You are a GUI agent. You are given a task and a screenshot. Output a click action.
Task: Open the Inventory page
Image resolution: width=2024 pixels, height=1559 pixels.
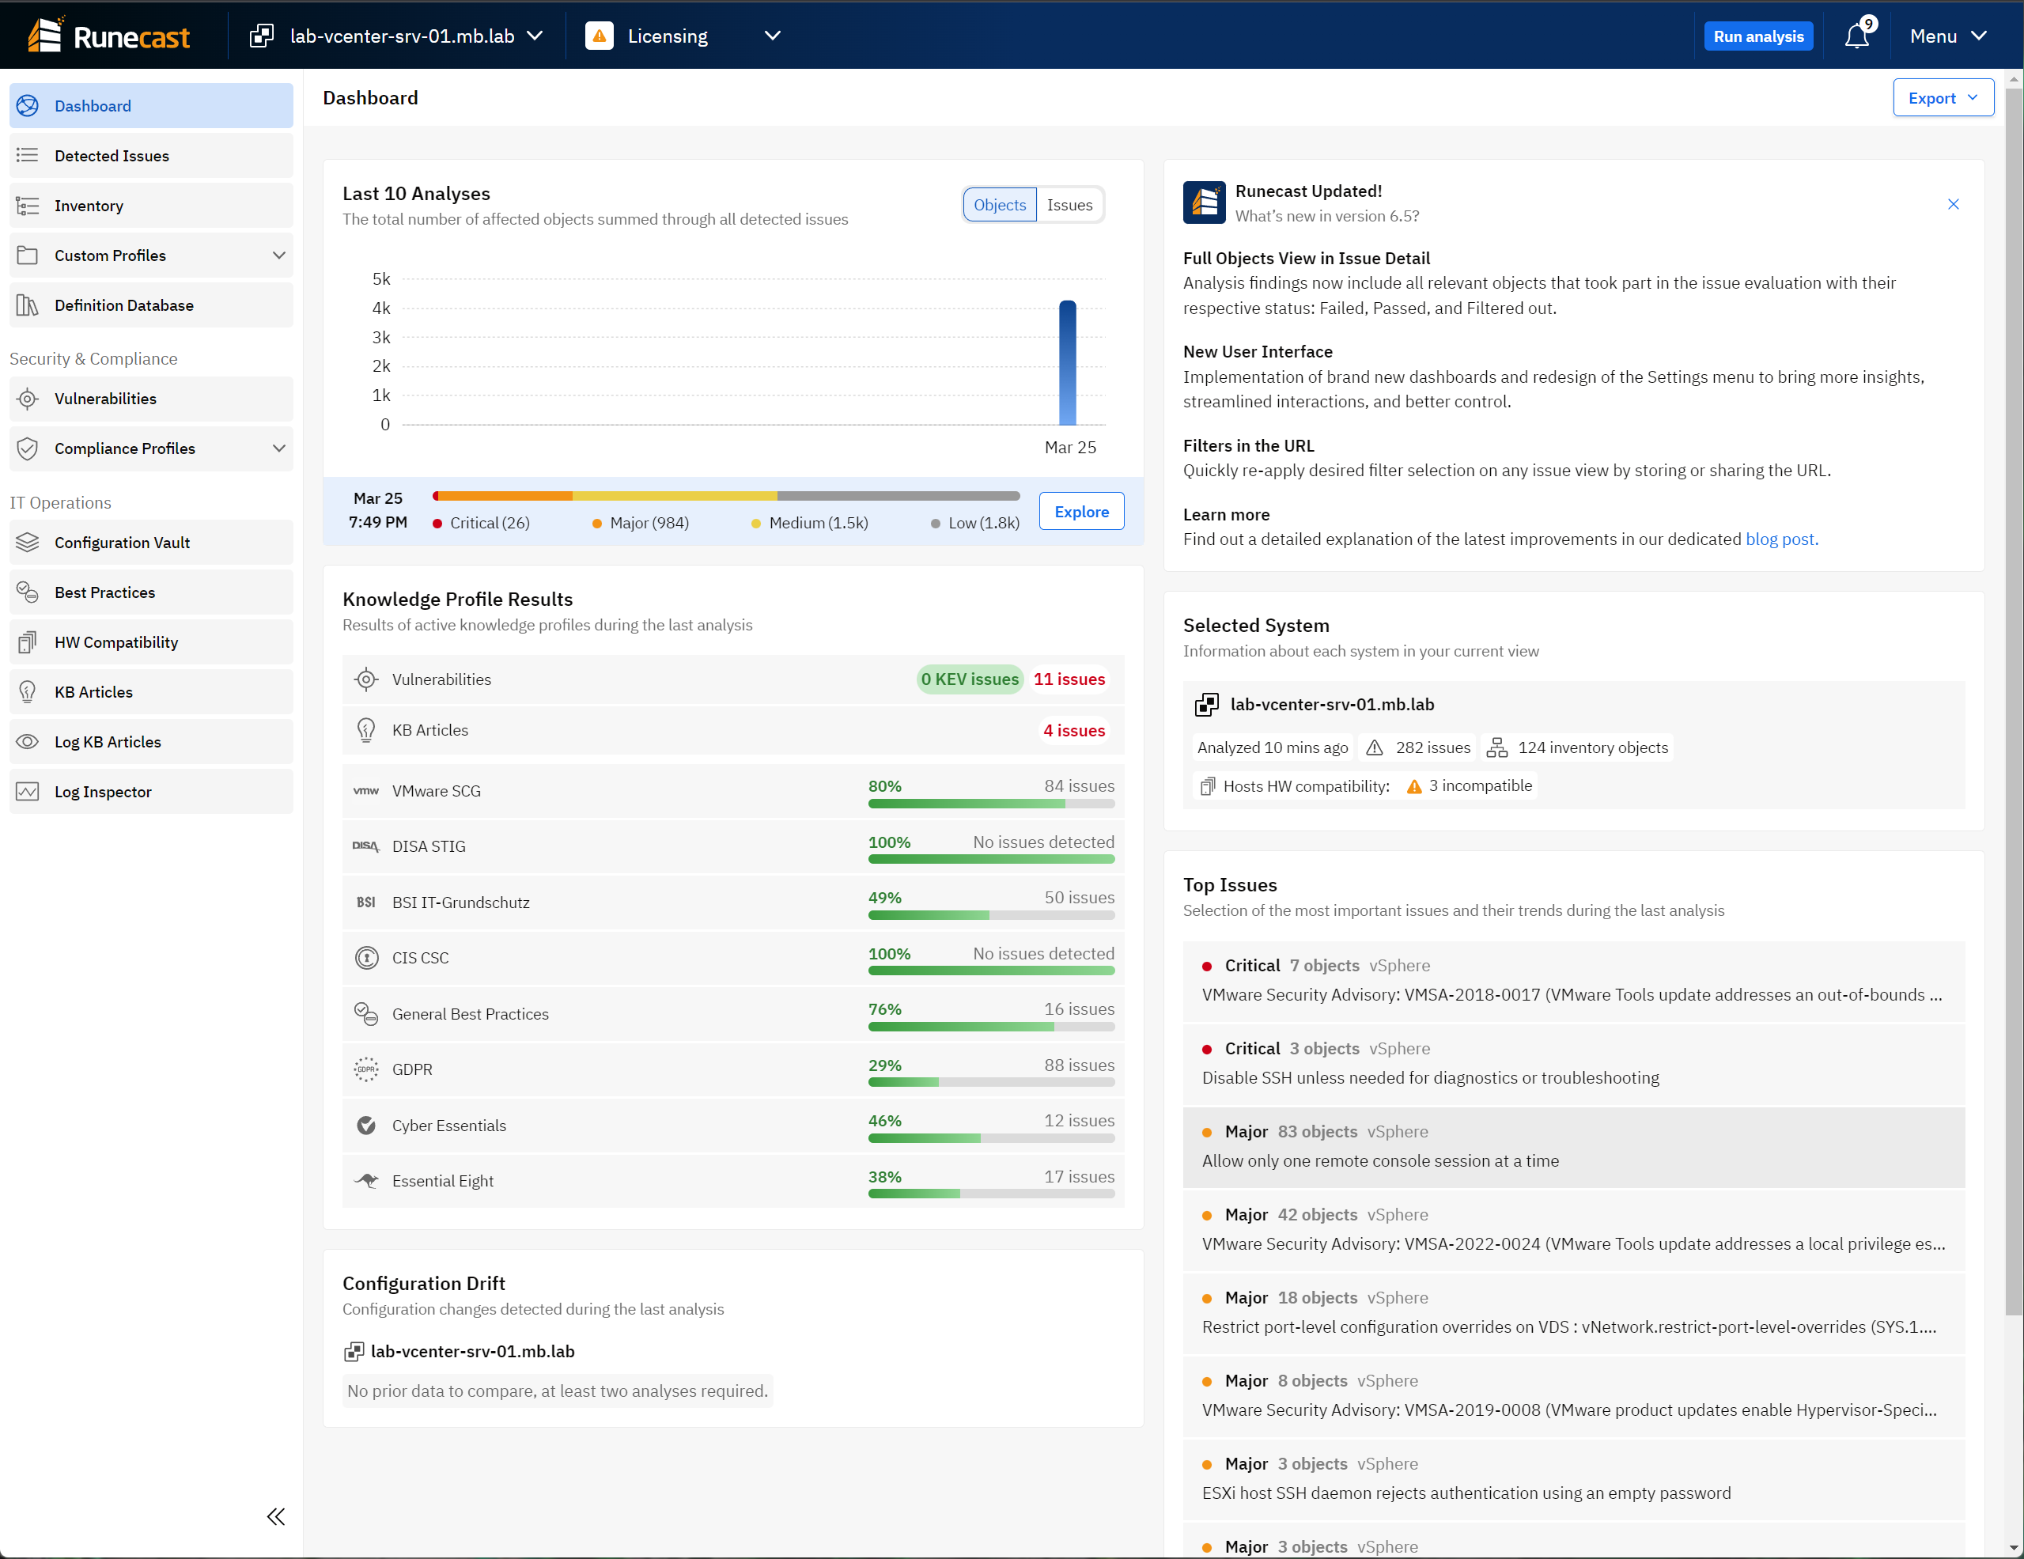[151, 206]
